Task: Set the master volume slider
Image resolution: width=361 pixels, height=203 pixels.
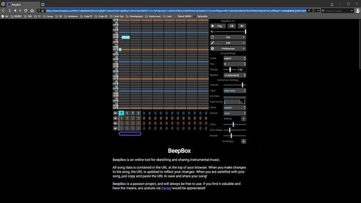Action: [230, 32]
